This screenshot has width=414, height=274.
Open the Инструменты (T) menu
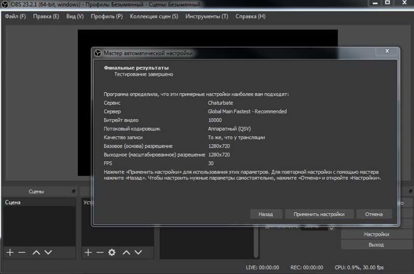coord(207,16)
